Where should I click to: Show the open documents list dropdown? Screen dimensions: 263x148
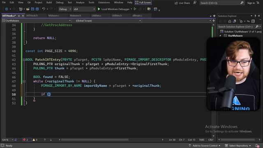tap(211, 16)
